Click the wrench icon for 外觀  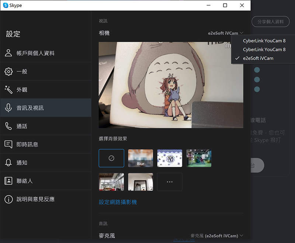click(x=8, y=89)
